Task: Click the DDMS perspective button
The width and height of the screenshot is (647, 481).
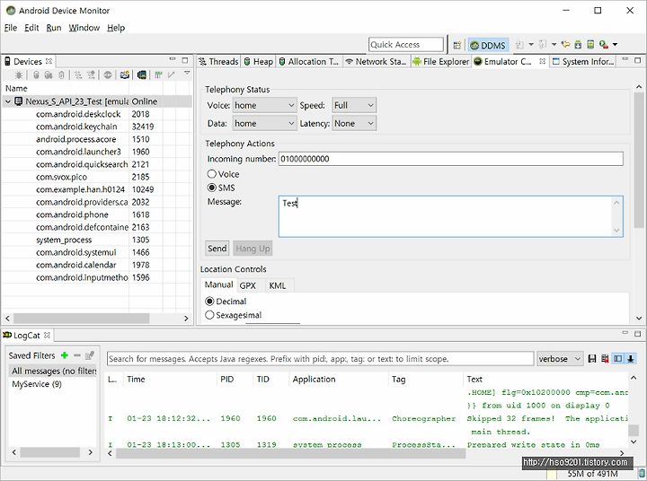Action: [488, 45]
